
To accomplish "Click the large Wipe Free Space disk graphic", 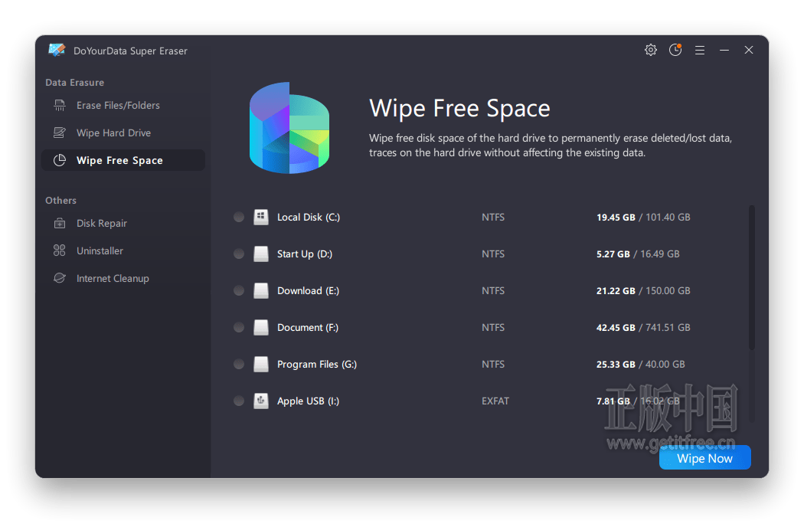I will point(289,128).
